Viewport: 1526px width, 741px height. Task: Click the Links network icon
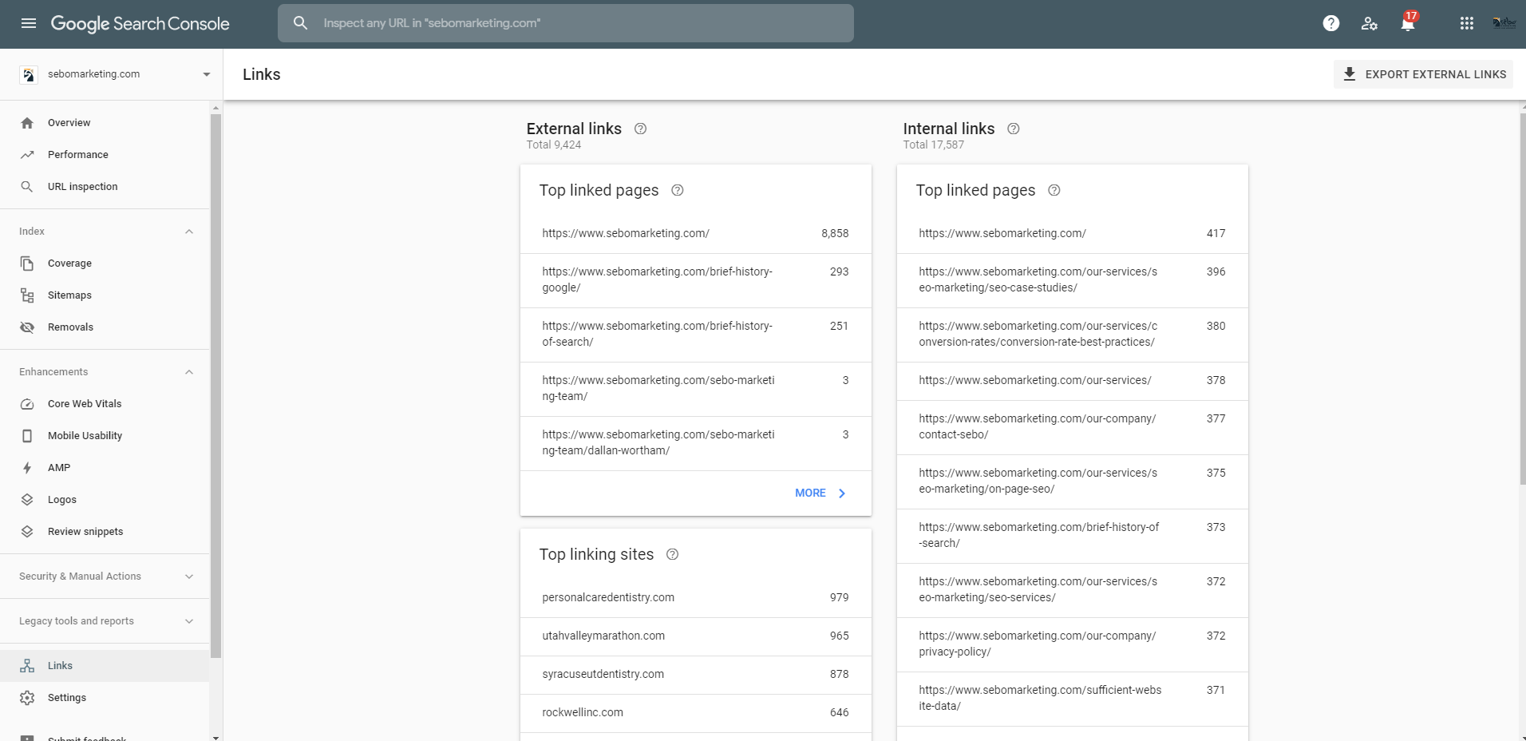pos(27,665)
